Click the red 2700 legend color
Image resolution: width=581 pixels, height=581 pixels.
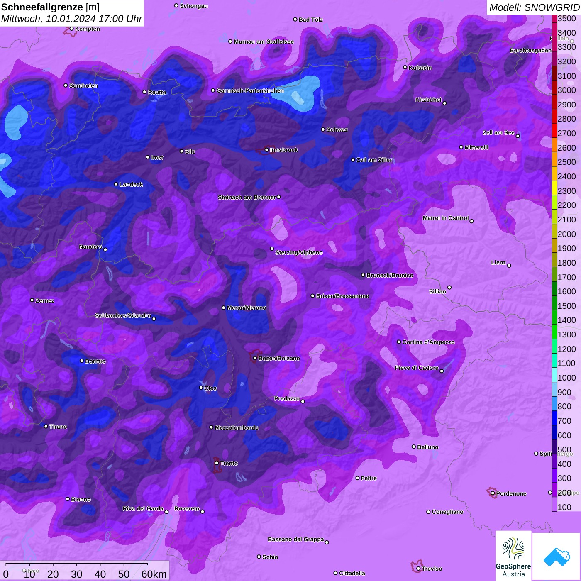[554, 130]
